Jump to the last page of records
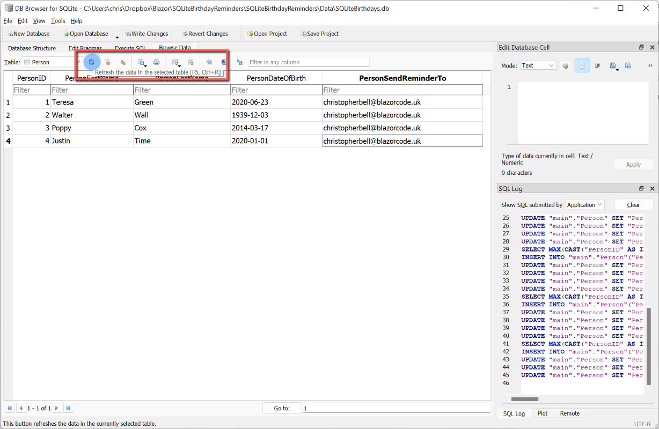This screenshot has height=429, width=659. click(x=68, y=408)
